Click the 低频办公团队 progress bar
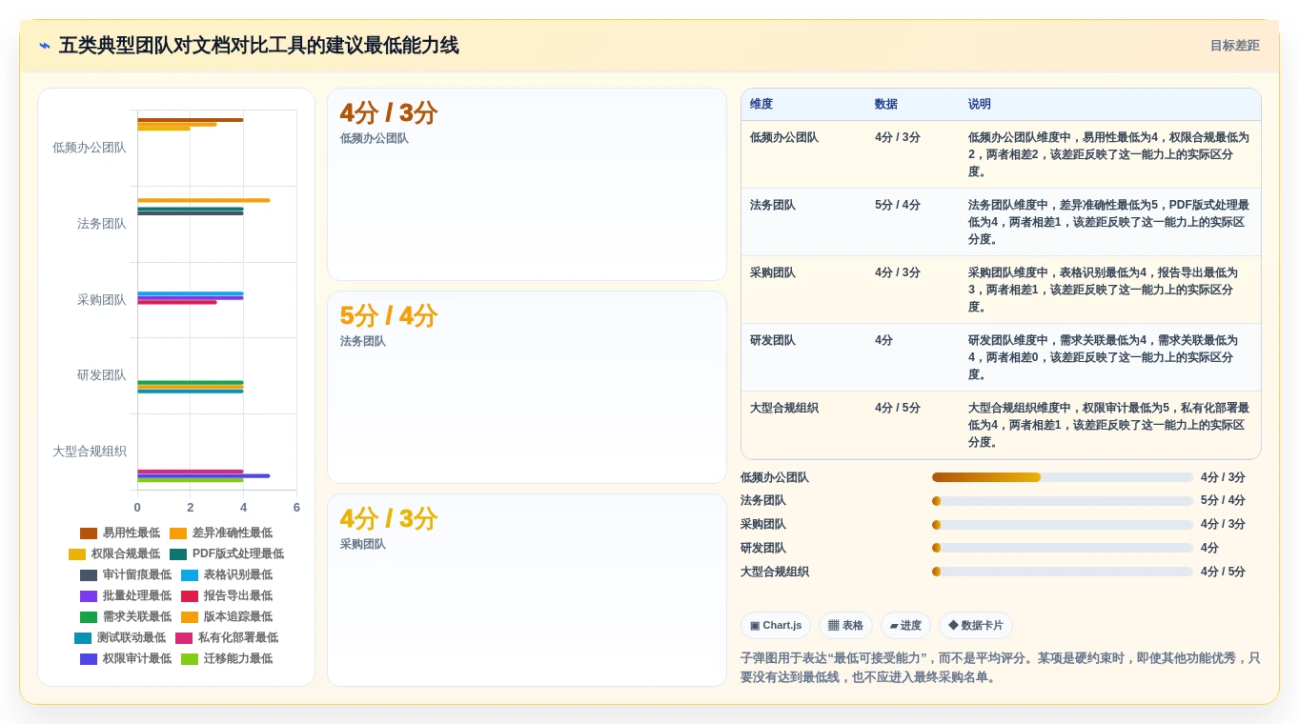The image size is (1299, 724). point(1063,477)
